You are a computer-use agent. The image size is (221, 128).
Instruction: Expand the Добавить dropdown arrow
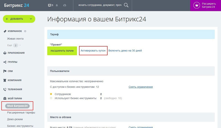(x=31, y=19)
